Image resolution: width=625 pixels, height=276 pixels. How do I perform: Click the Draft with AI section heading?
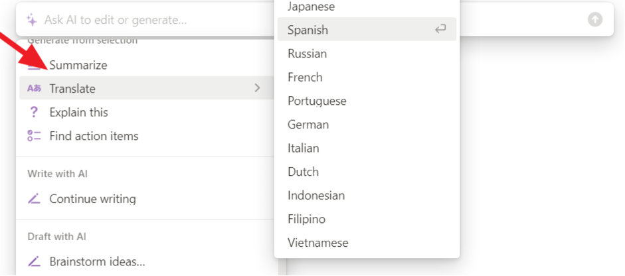pos(56,237)
